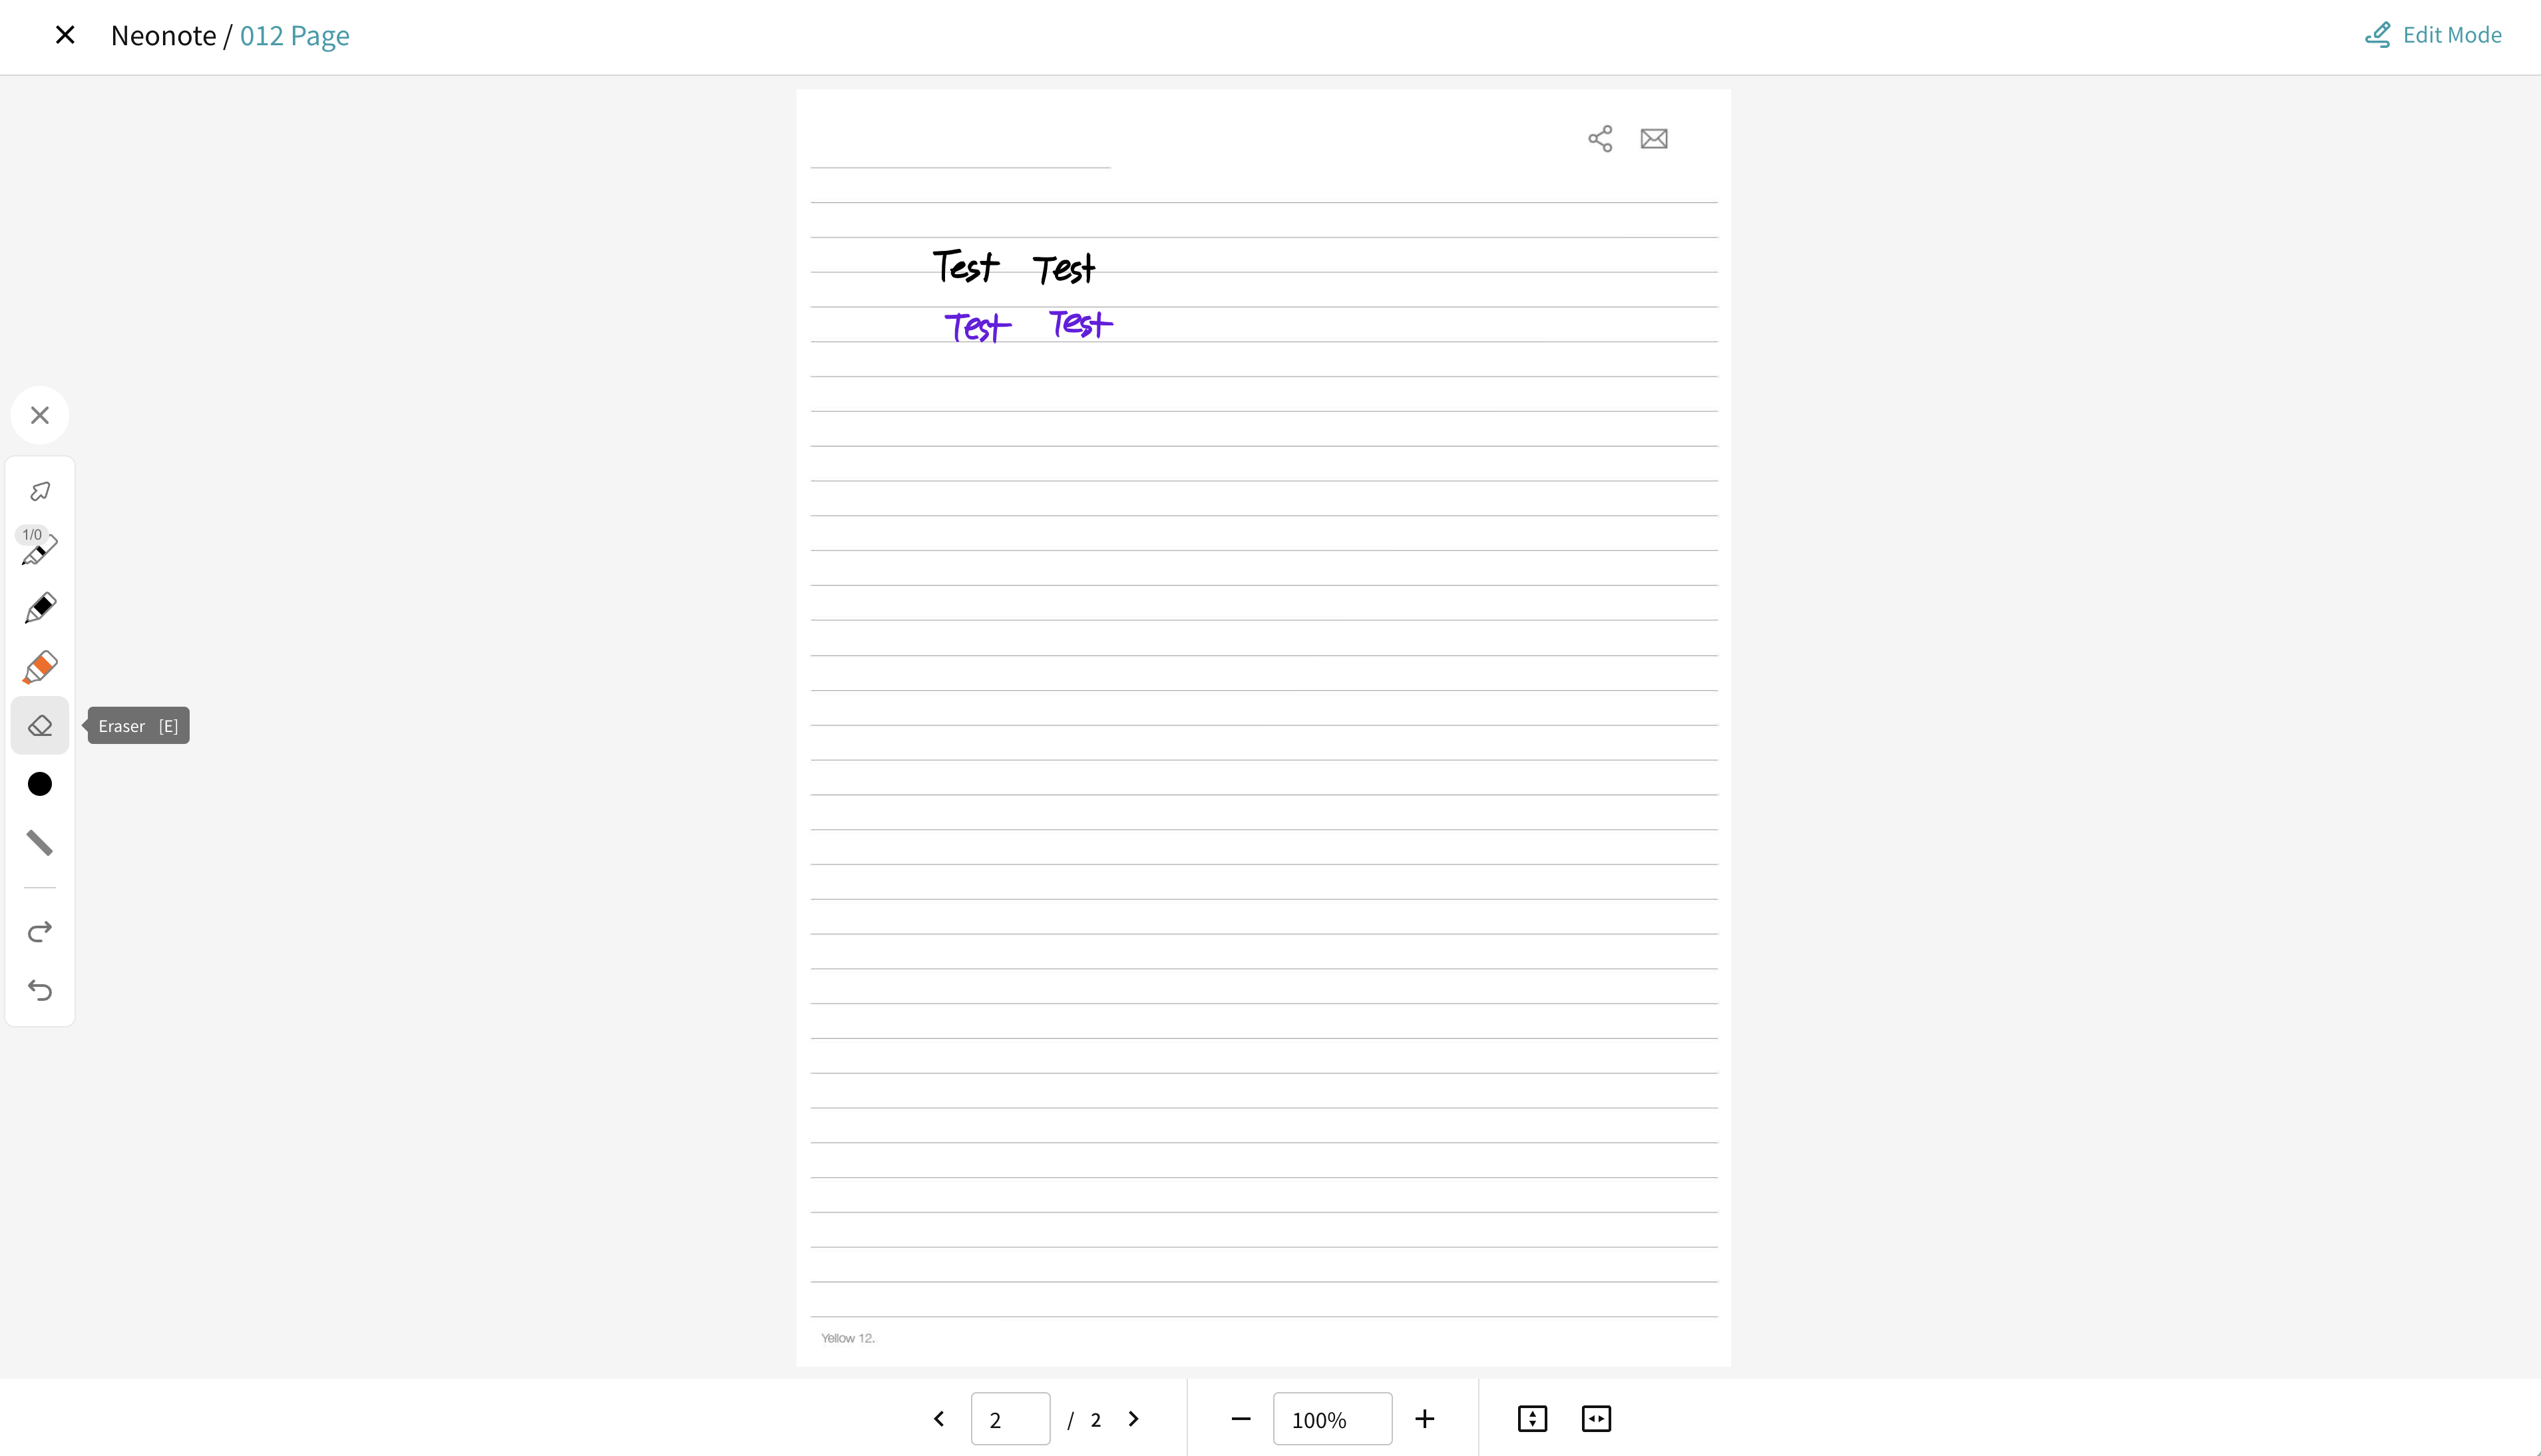Click the share icon on page
Image resolution: width=2541 pixels, height=1456 pixels.
pyautogui.click(x=1600, y=138)
